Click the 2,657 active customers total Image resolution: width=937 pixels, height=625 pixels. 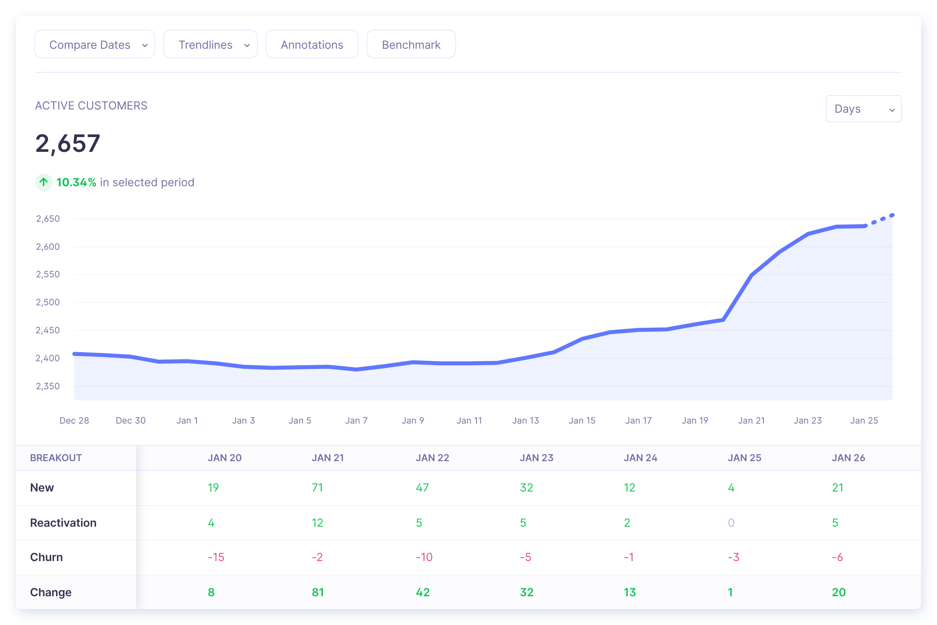pos(68,143)
